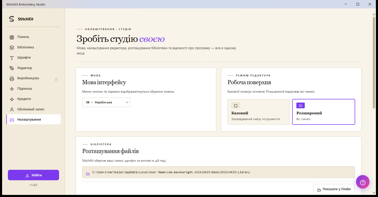Screen dimensions: 378x197
Task: Click the Показати у Finder button
Action: [334, 189]
